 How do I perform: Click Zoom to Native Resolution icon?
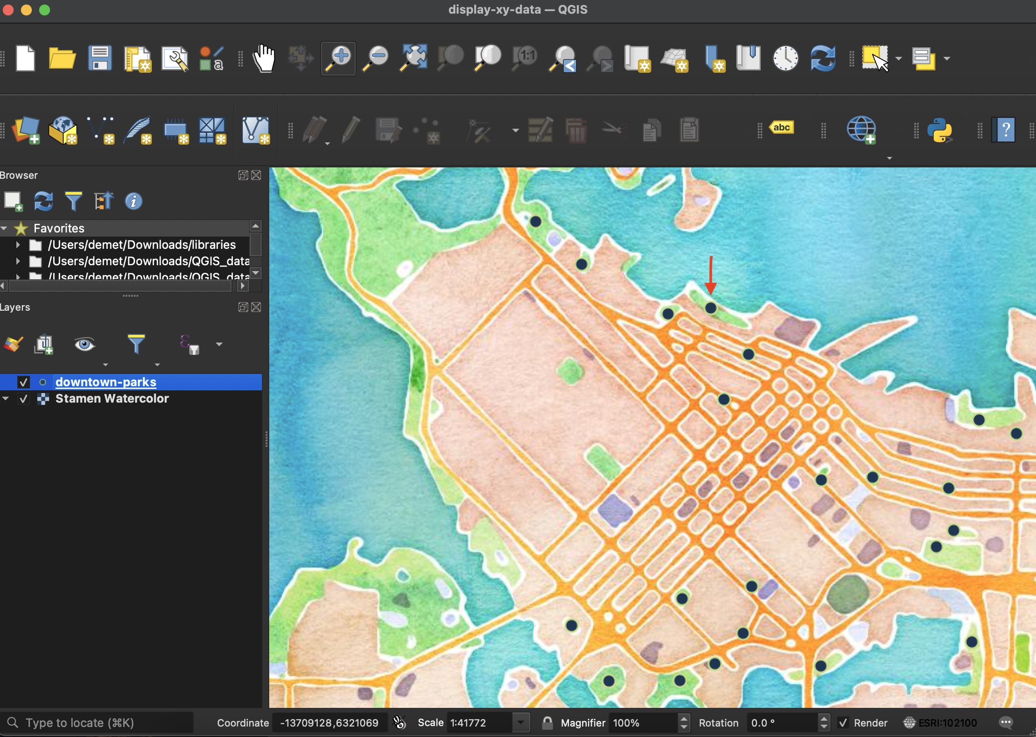point(524,58)
